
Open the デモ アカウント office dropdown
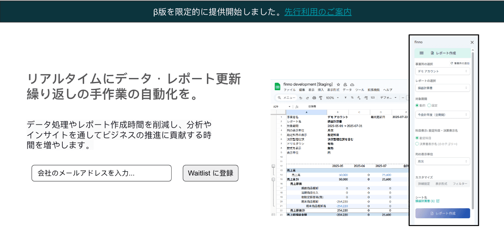(x=442, y=71)
